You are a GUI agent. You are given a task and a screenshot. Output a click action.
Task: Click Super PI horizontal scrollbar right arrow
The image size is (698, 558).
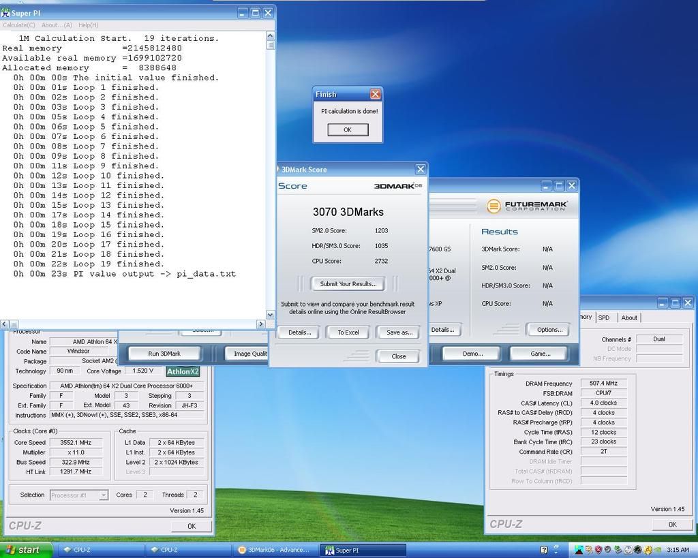(x=261, y=324)
